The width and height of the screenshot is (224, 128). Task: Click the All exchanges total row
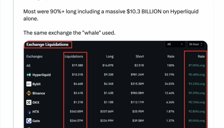pos(28,65)
